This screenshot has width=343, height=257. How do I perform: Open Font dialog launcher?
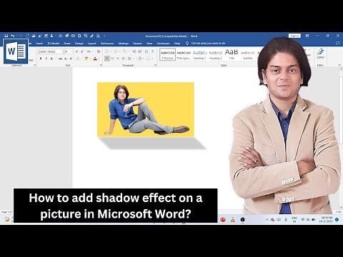[x=101, y=65]
